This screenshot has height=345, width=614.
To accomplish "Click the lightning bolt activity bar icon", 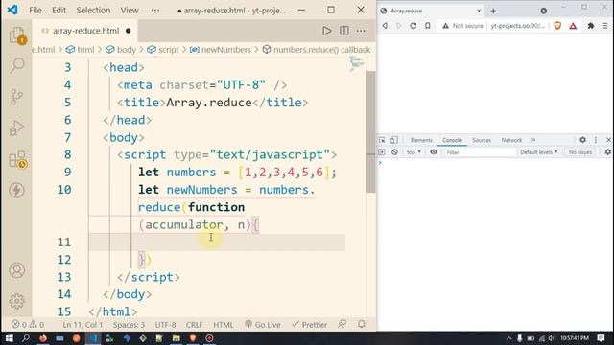I will (x=17, y=190).
